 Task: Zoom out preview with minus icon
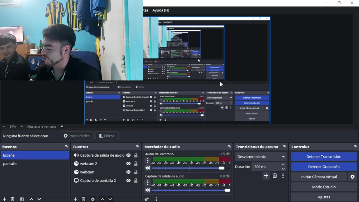(4, 127)
